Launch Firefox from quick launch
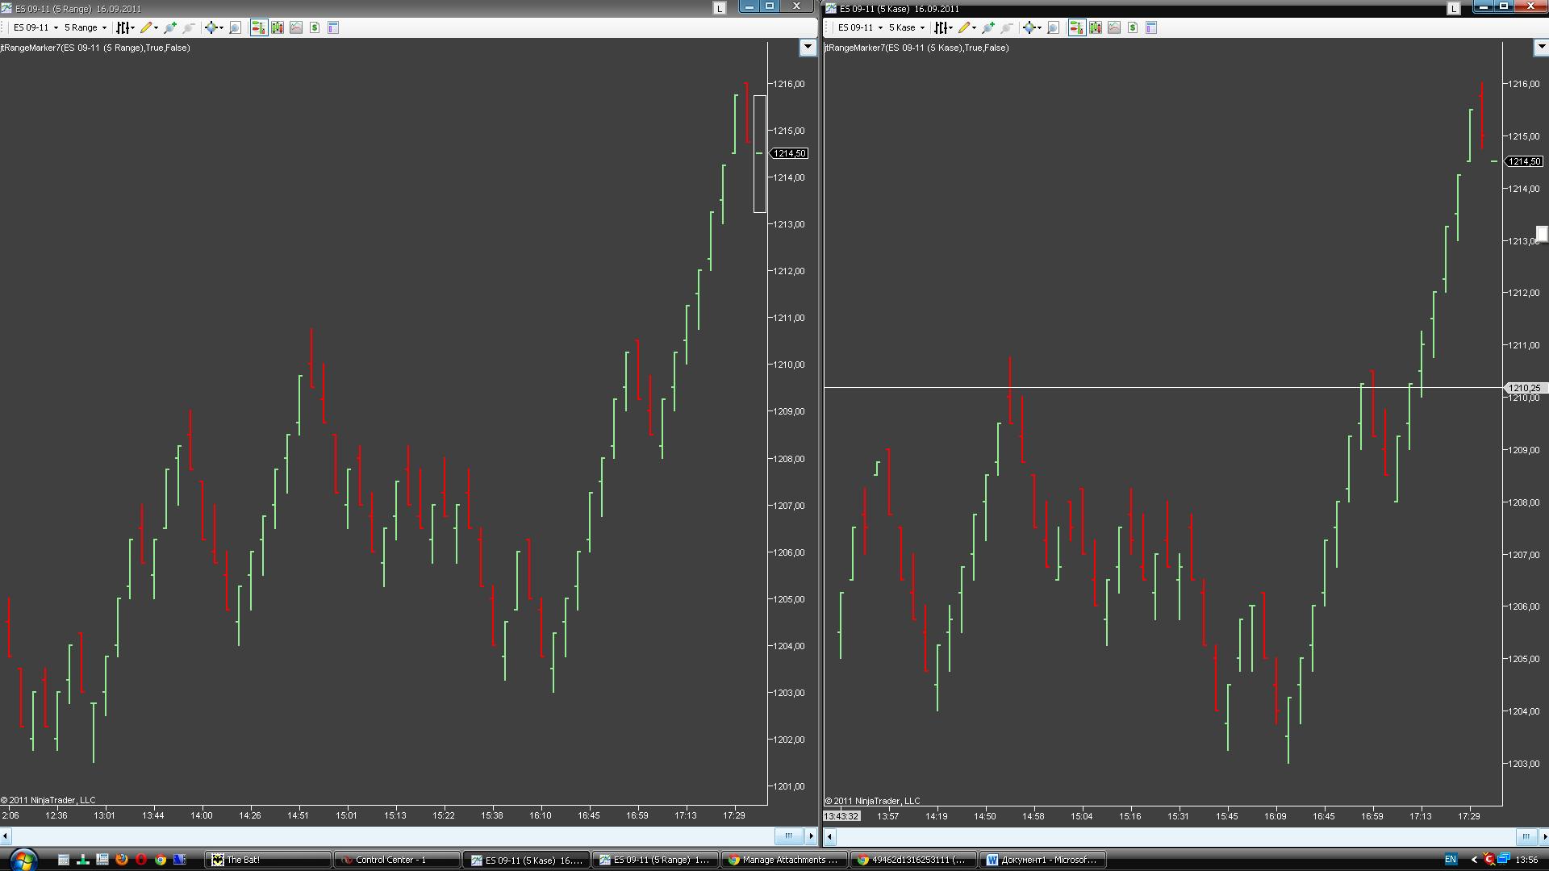 (122, 860)
